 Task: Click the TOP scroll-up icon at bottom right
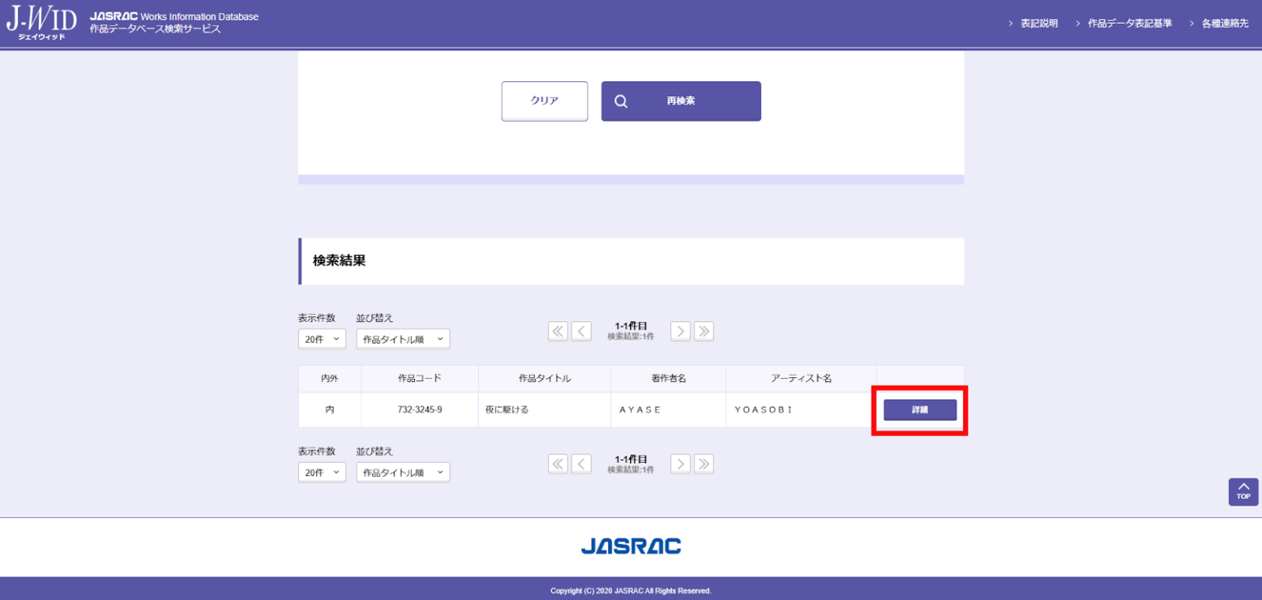click(x=1243, y=491)
